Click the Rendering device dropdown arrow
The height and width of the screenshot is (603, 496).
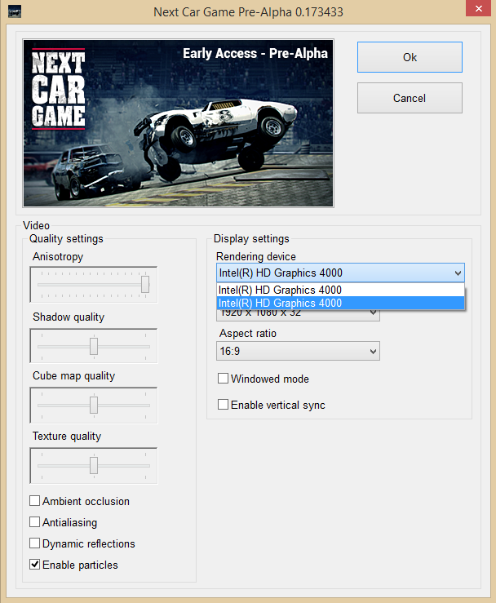[458, 273]
